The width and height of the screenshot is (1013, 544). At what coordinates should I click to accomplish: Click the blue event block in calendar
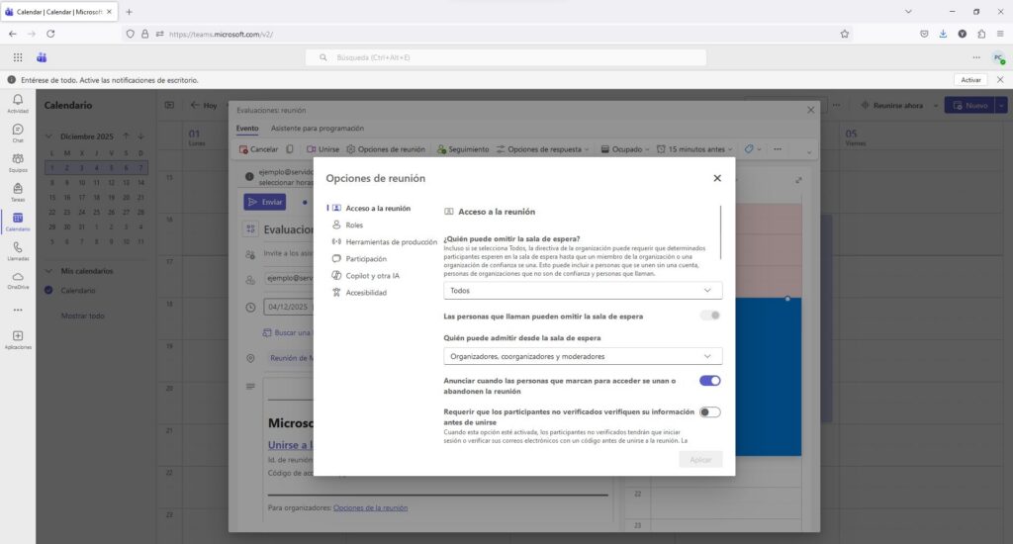[769, 377]
